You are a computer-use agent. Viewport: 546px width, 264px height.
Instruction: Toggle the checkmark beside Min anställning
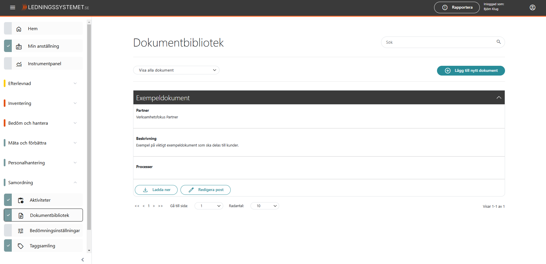point(8,46)
